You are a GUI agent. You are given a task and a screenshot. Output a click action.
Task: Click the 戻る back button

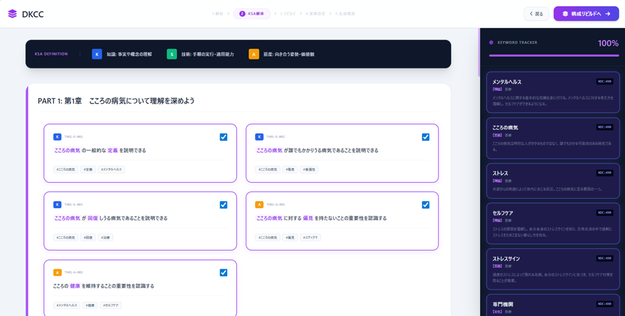(536, 14)
